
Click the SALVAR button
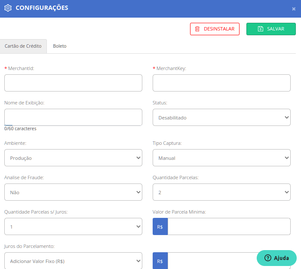(271, 29)
